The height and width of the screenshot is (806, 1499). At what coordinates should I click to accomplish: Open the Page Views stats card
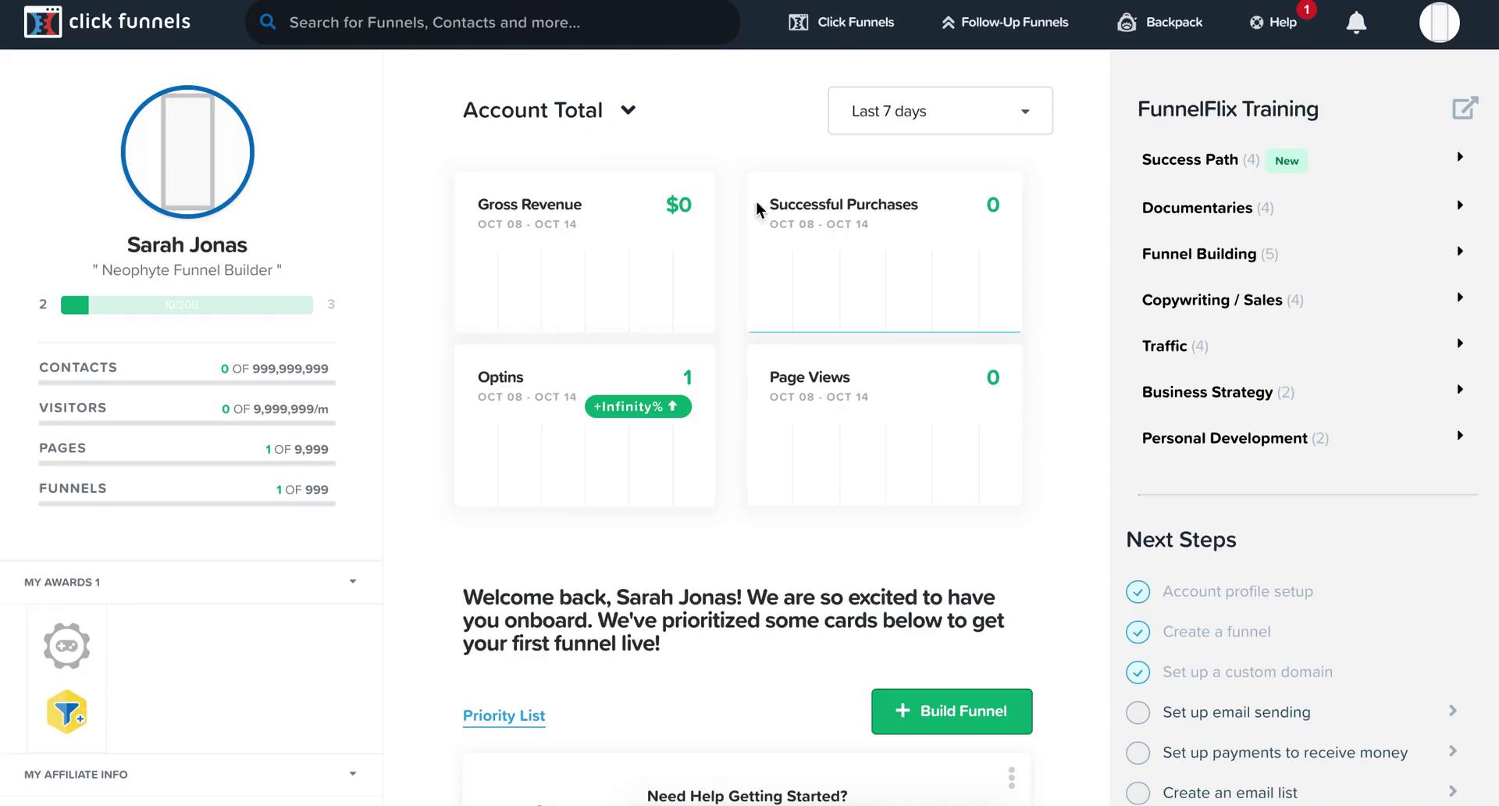click(x=885, y=426)
